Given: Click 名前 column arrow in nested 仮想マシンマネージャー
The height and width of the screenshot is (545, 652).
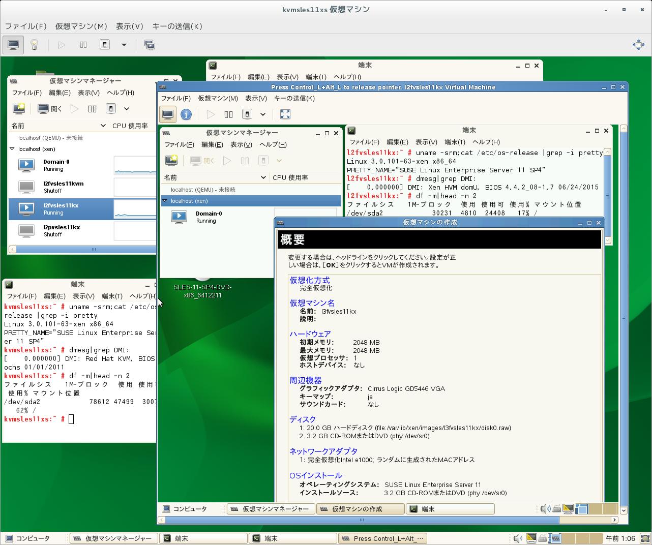Looking at the screenshot, I should [x=263, y=177].
